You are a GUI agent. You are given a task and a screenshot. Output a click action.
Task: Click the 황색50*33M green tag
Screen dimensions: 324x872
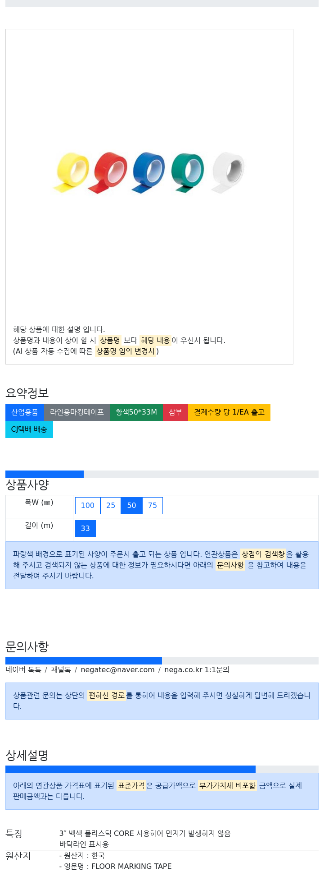pos(136,412)
